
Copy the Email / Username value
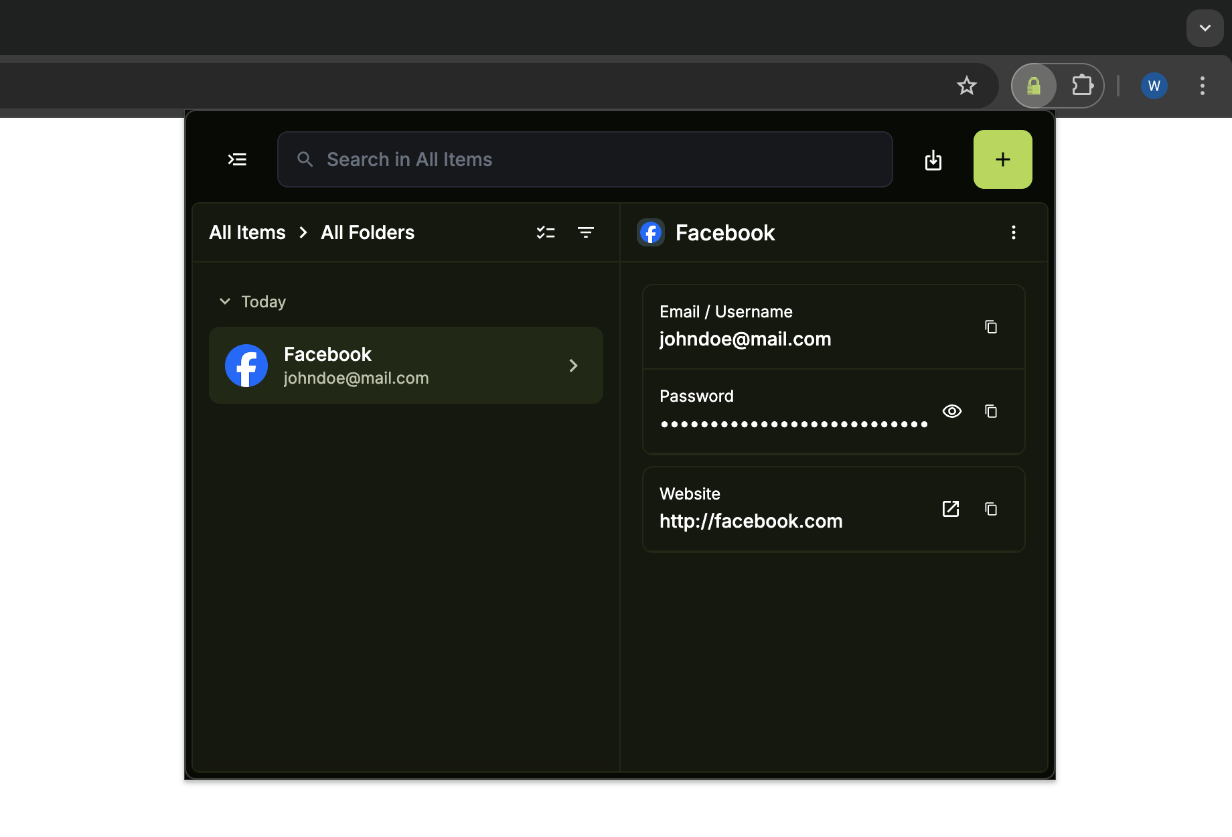[991, 327]
